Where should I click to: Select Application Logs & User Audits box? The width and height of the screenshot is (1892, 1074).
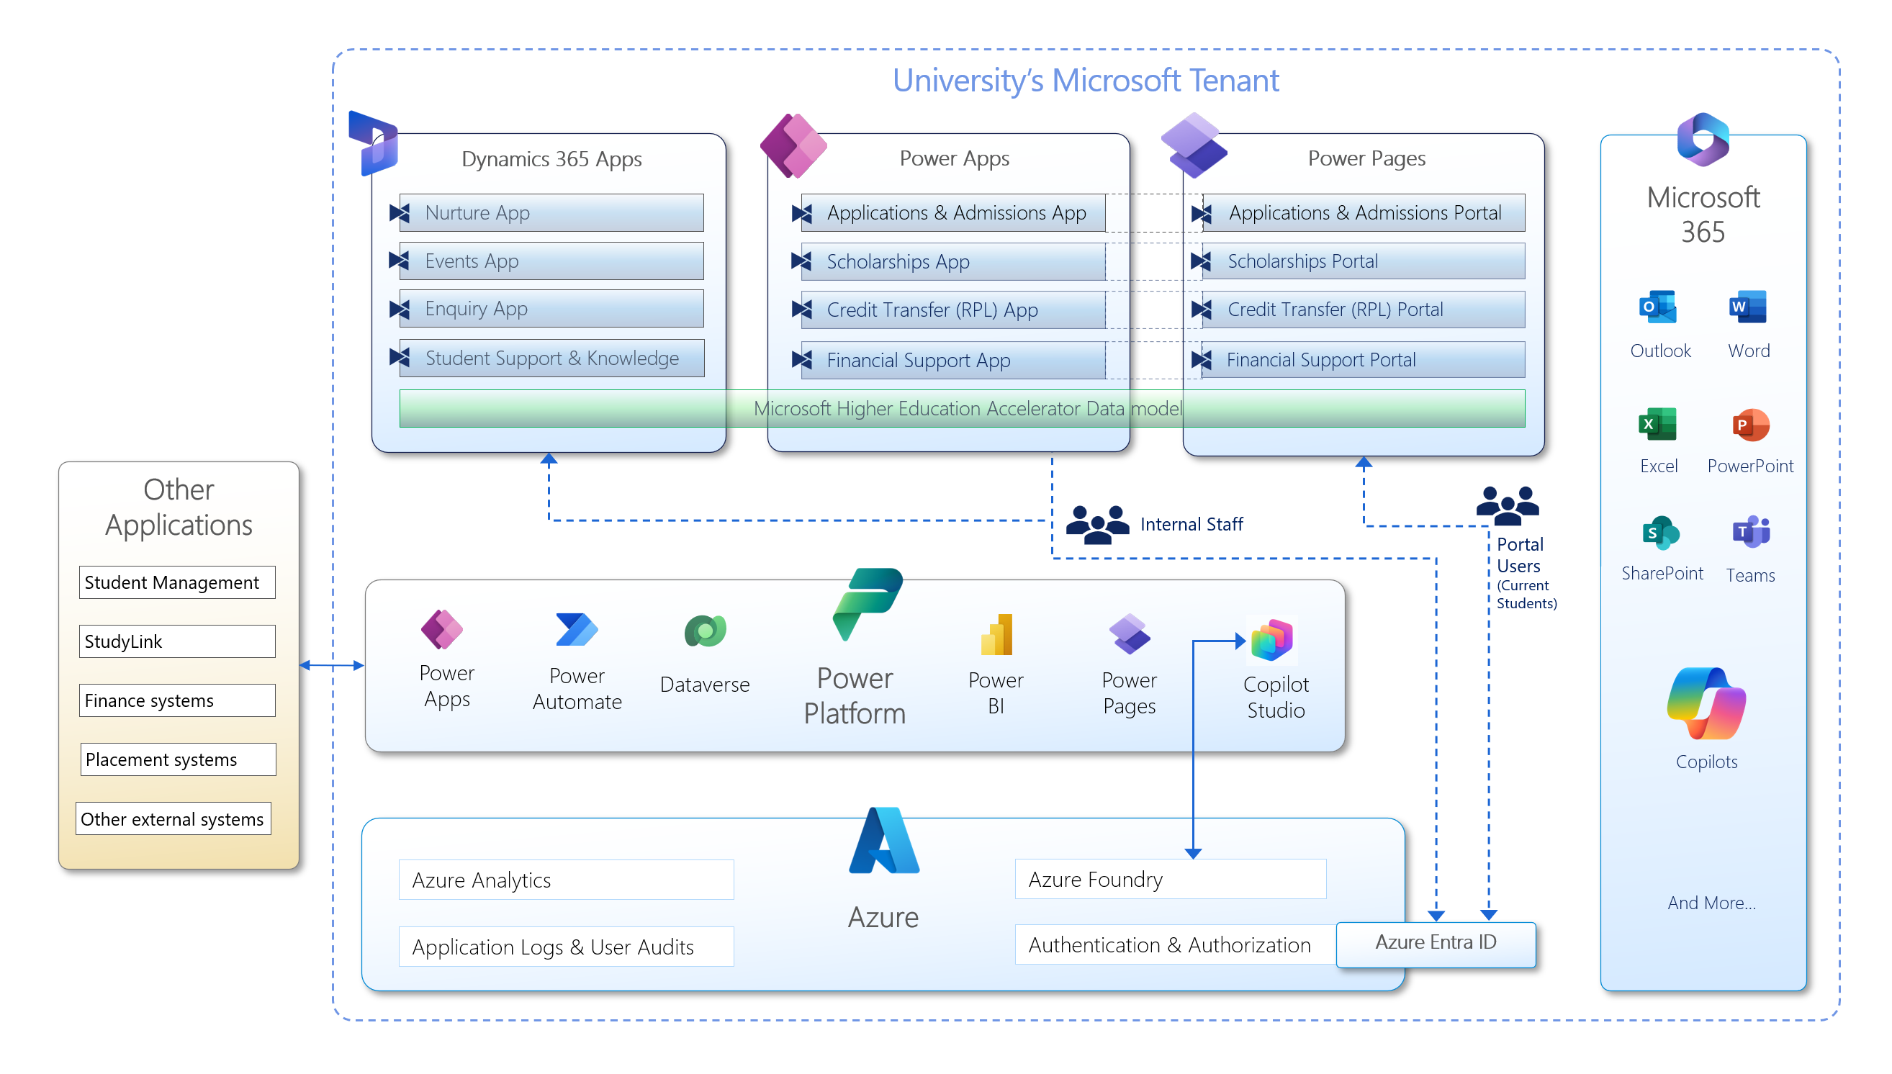click(x=566, y=947)
